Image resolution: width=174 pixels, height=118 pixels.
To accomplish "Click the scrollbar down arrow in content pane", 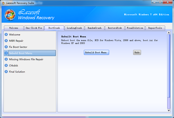I will pos(169,110).
